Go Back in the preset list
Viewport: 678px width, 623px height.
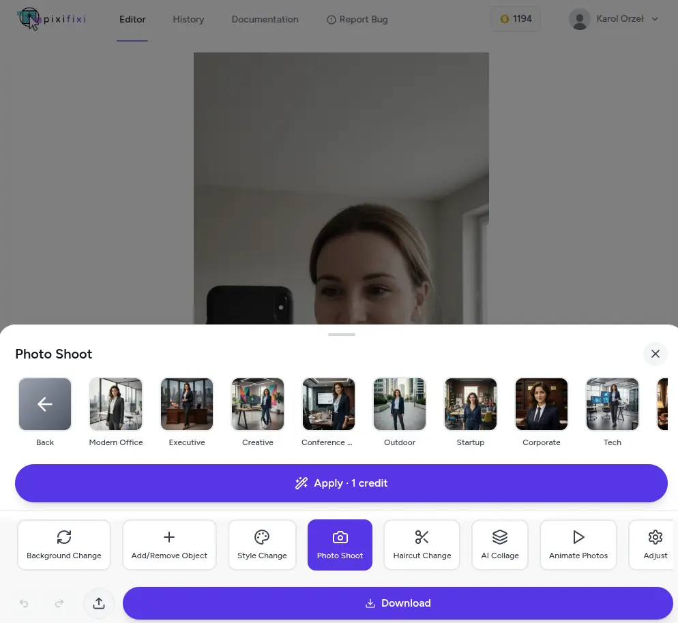[x=45, y=404]
